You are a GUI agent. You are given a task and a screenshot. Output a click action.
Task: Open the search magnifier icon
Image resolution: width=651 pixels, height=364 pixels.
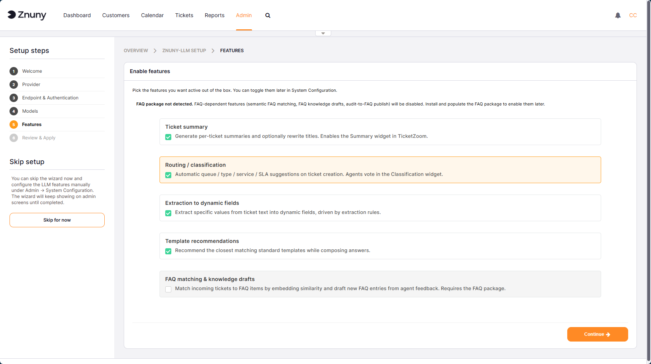[268, 16]
